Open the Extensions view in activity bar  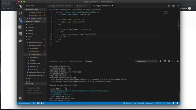pos(20,34)
